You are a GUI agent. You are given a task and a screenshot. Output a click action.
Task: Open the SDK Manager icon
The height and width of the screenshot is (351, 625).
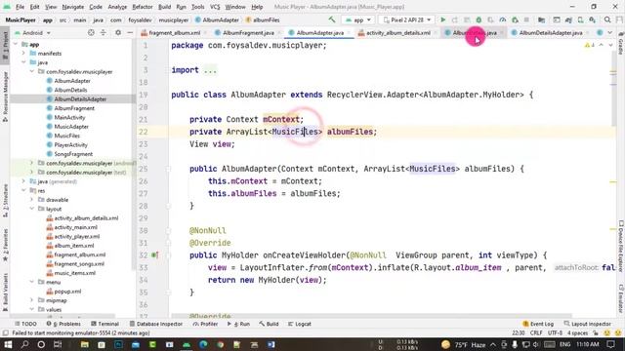pos(593,19)
